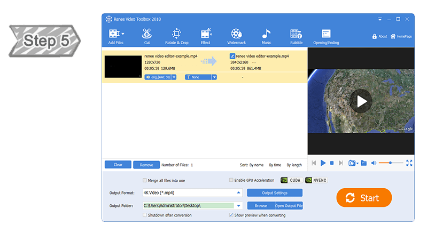Screen dimensions: 427x233
Task: Open the Add Files dropdown arrow
Action: coord(122,33)
